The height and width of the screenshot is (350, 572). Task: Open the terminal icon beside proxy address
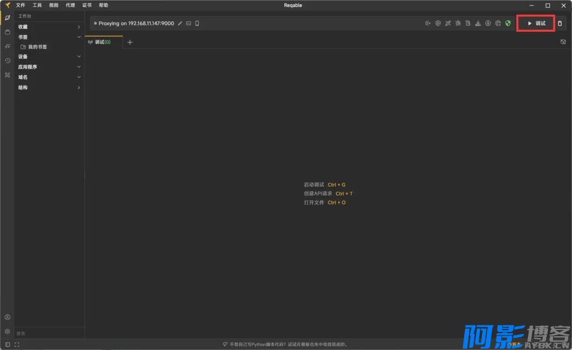pyautogui.click(x=189, y=23)
